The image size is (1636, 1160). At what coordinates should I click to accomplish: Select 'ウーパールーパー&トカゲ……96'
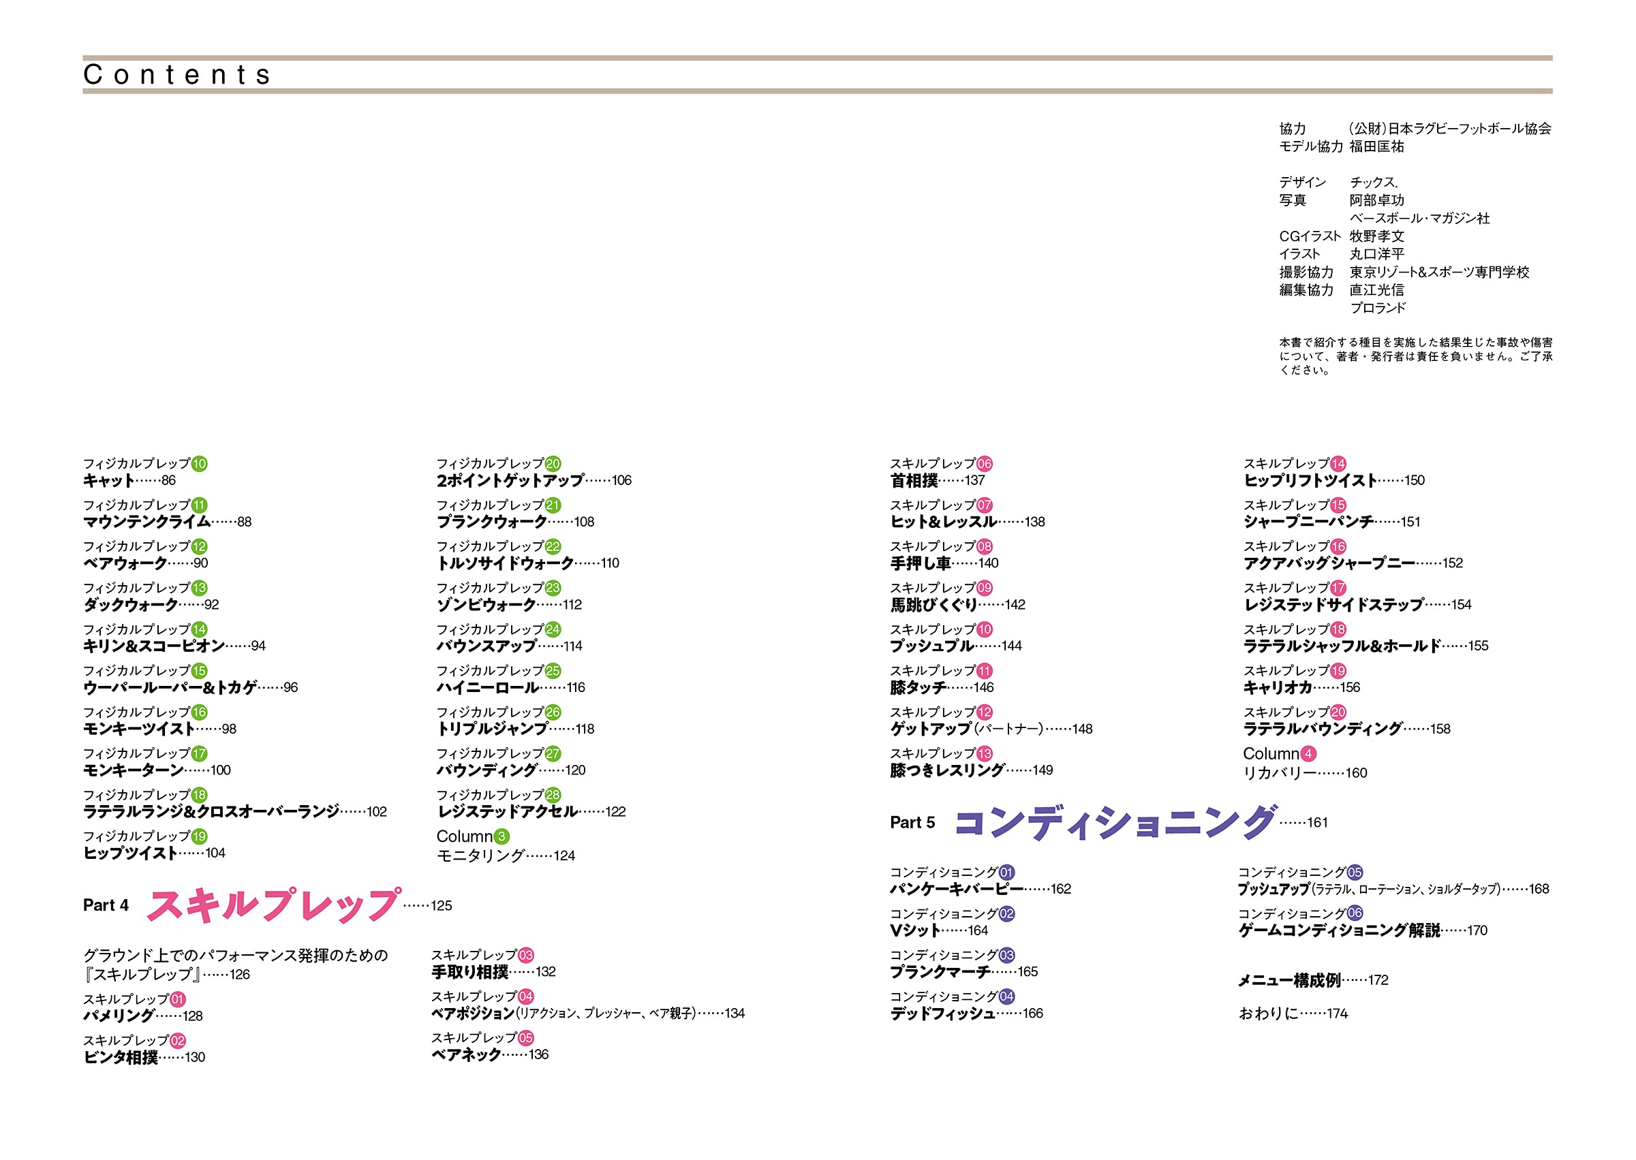[191, 687]
